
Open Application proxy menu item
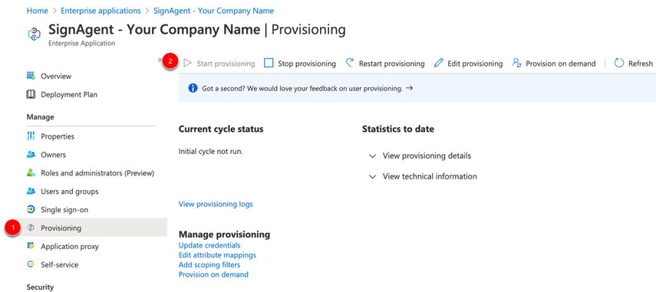tap(70, 247)
